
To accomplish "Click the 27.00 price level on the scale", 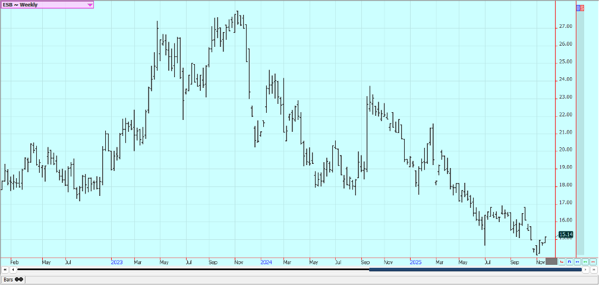I will pos(565,27).
